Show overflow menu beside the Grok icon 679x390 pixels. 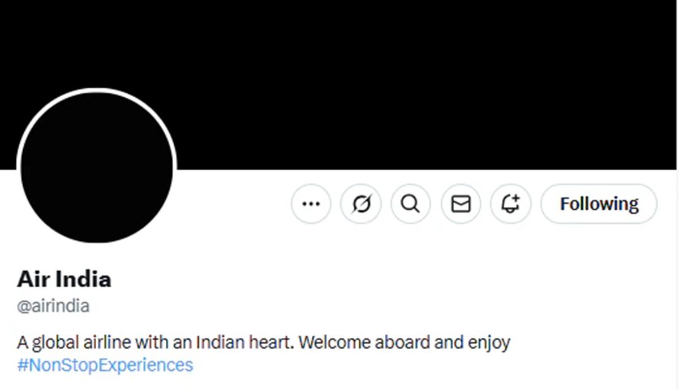pyautogui.click(x=311, y=203)
